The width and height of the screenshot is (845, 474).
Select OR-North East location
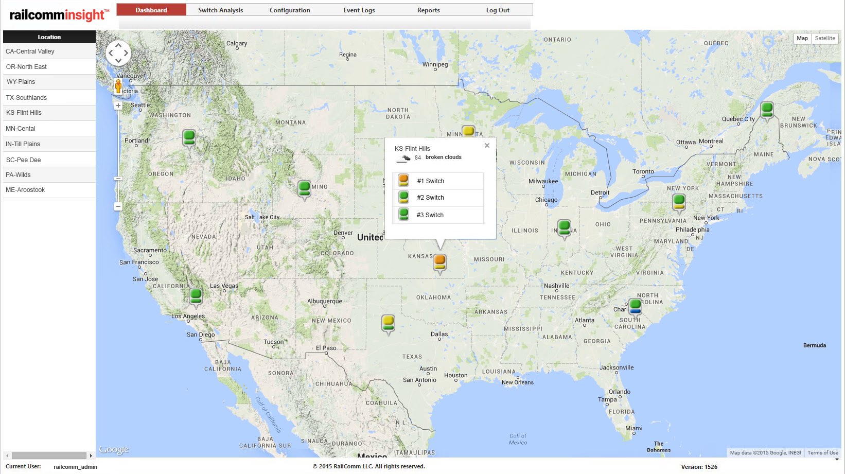click(49, 67)
